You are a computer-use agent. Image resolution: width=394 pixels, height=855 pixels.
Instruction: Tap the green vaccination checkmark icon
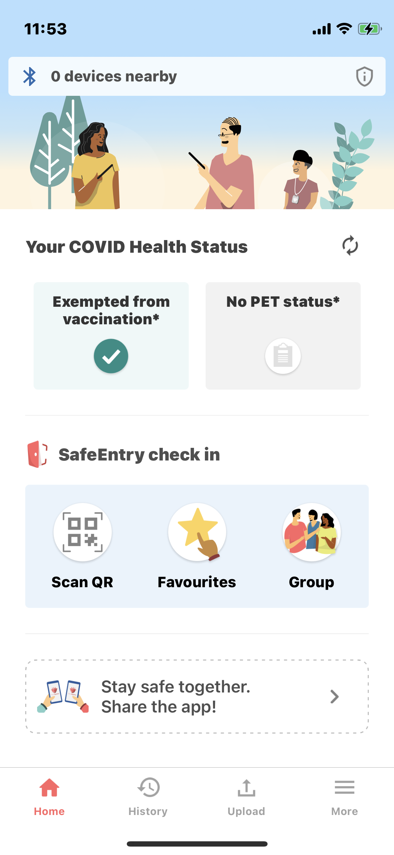(111, 356)
